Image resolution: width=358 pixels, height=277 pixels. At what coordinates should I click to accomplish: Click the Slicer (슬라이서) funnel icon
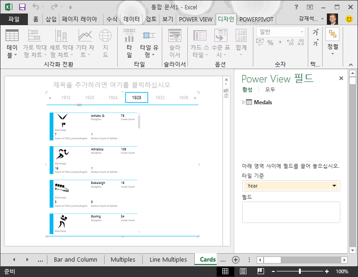click(x=175, y=35)
